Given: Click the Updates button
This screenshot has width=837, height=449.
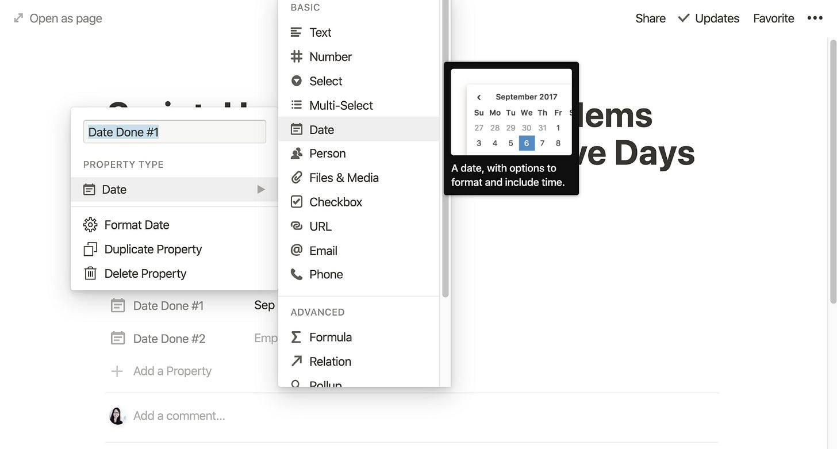Looking at the screenshot, I should tap(708, 18).
